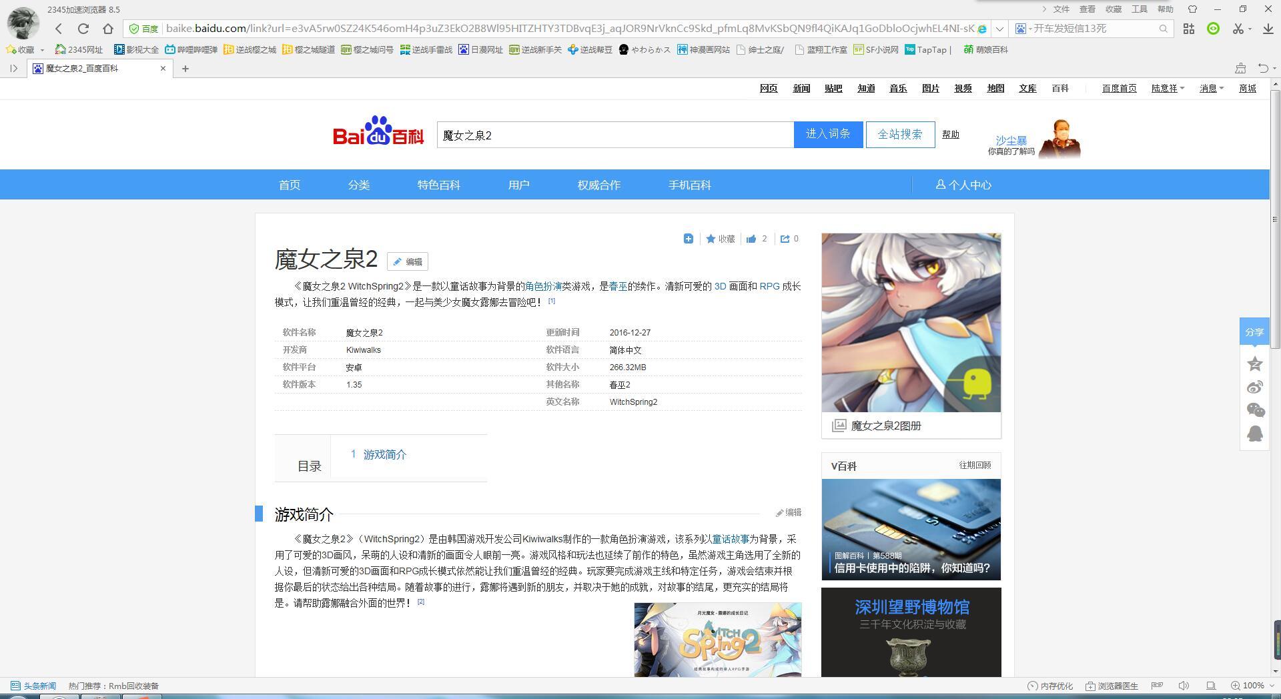Share to QQ using the penguin icon
This screenshot has height=699, width=1281.
1254,434
